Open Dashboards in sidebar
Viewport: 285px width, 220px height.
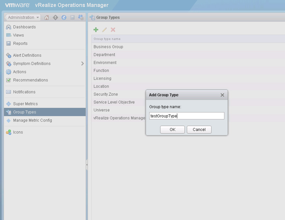coord(24,27)
